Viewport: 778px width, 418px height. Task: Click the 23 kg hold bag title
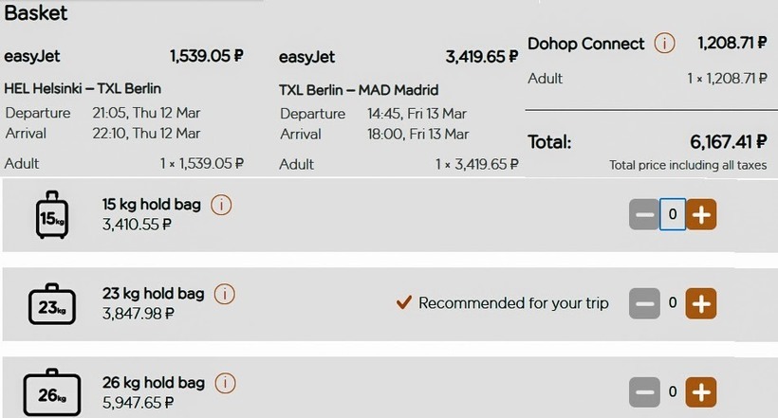point(153,293)
